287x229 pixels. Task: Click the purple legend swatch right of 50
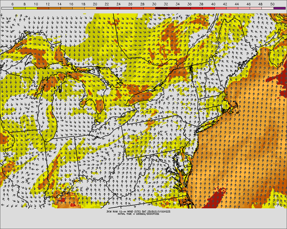(279, 8)
